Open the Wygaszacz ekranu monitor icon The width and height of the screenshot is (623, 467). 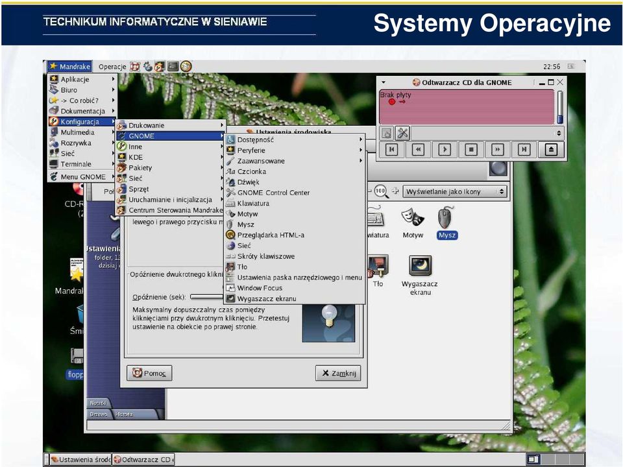coord(420,266)
